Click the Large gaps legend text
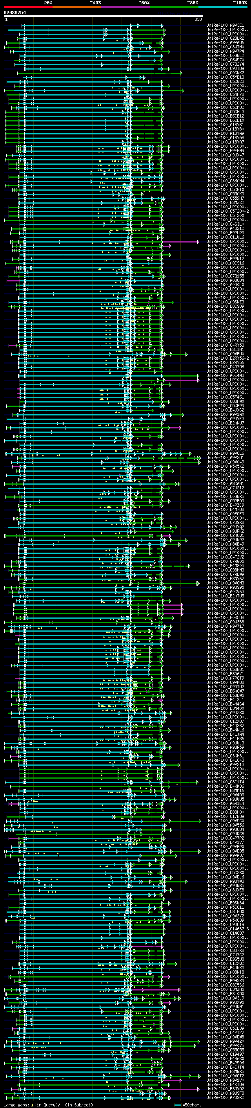 coord(48,1105)
